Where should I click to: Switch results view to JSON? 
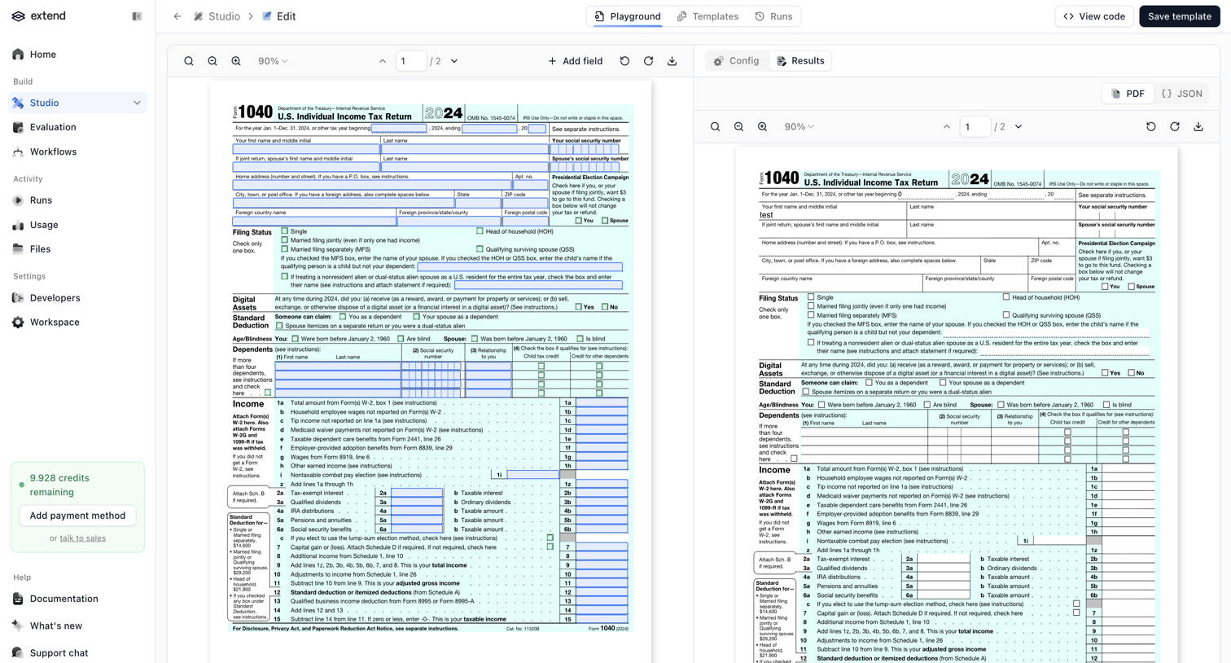point(1182,94)
